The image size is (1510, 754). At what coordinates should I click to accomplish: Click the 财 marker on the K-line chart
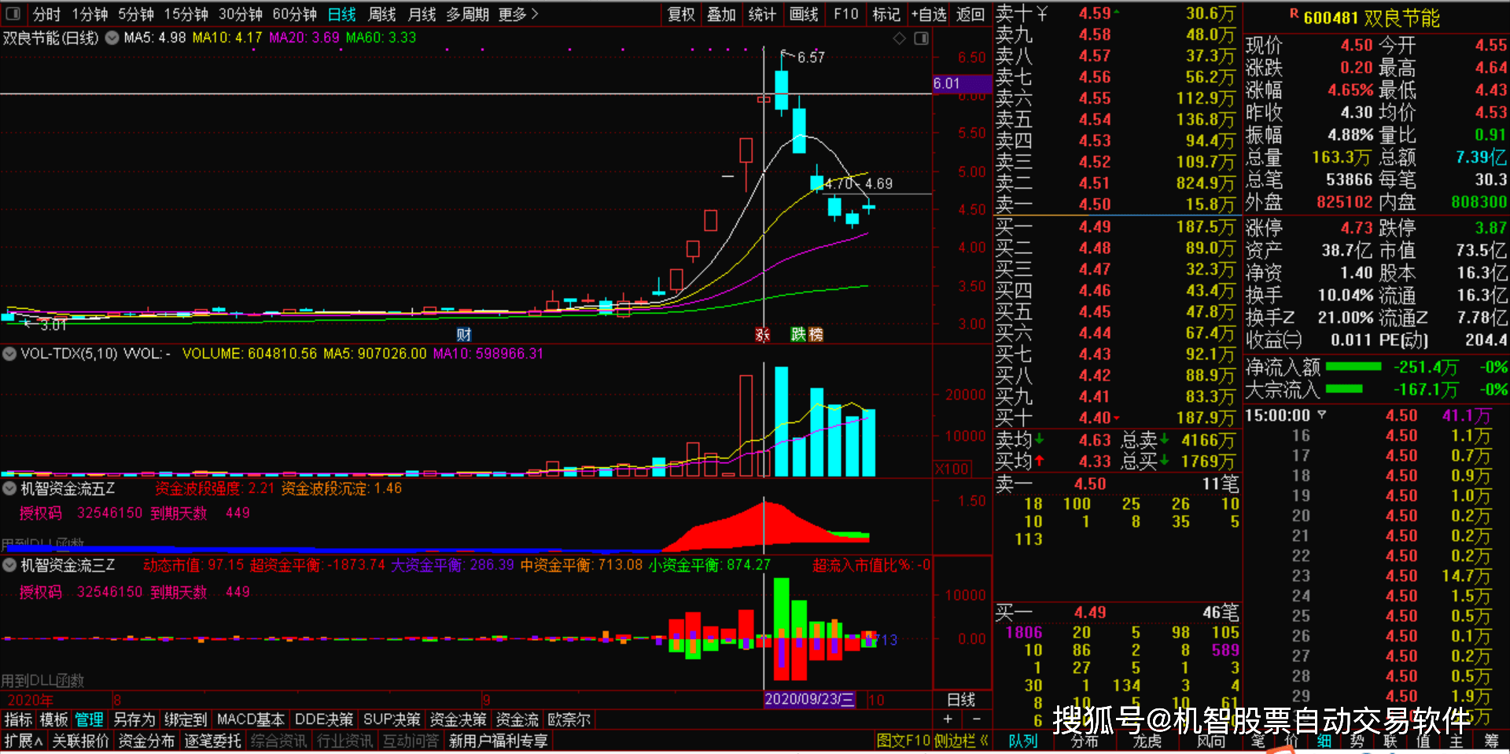click(x=464, y=334)
